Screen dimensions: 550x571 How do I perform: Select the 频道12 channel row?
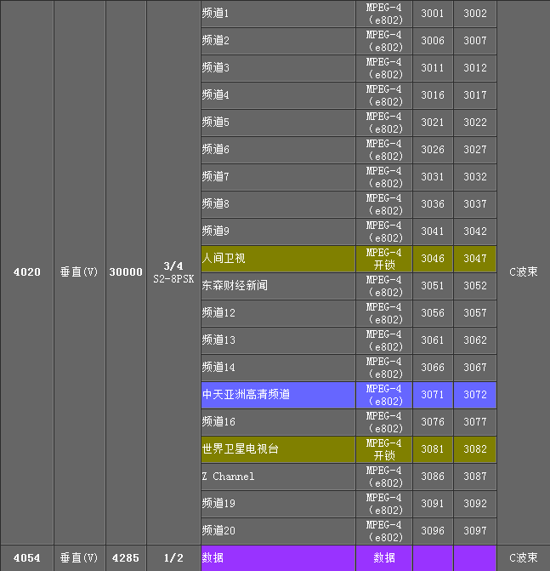218,313
